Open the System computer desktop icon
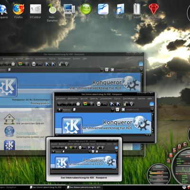Viewport: 190px width, 190px height. coord(69,9)
